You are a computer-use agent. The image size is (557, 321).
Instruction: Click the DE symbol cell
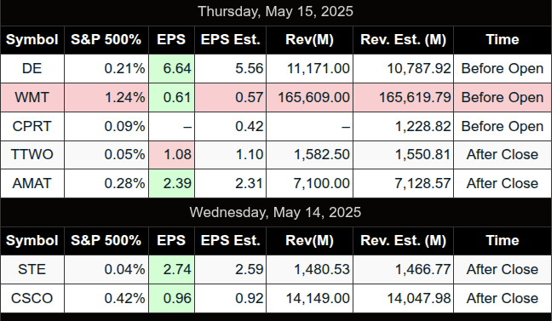(32, 68)
